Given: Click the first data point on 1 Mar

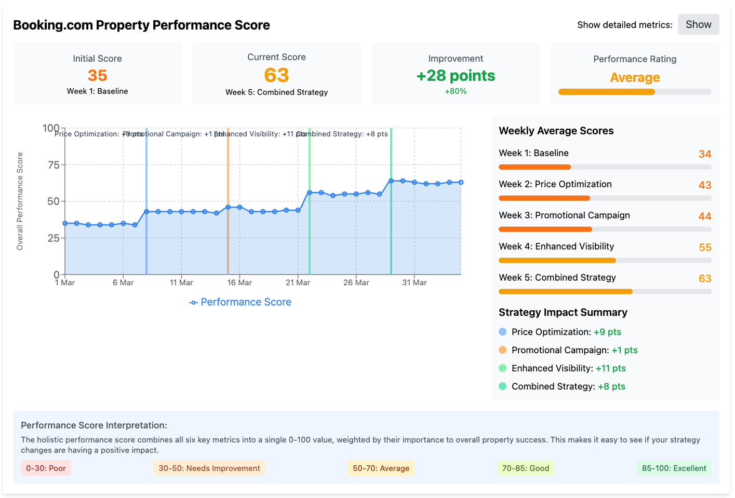Looking at the screenshot, I should 65,223.
